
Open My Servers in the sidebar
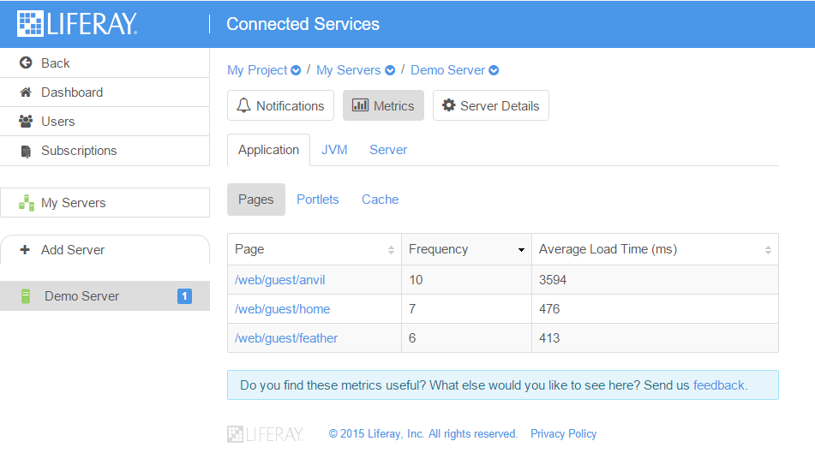(105, 202)
